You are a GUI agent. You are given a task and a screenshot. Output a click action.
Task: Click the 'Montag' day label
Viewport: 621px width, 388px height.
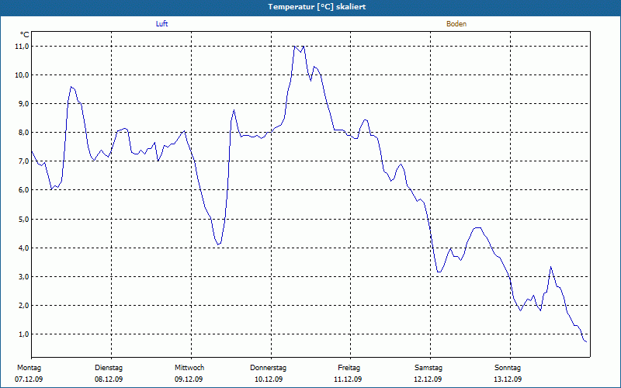coord(29,368)
